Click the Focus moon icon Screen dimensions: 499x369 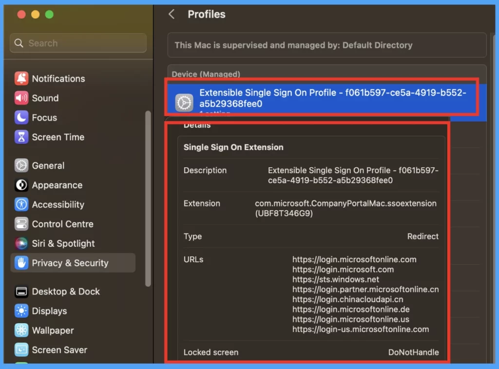click(x=21, y=117)
